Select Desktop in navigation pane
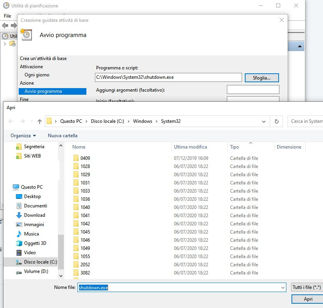Viewport: 323px width, 308px height. [x=28, y=196]
